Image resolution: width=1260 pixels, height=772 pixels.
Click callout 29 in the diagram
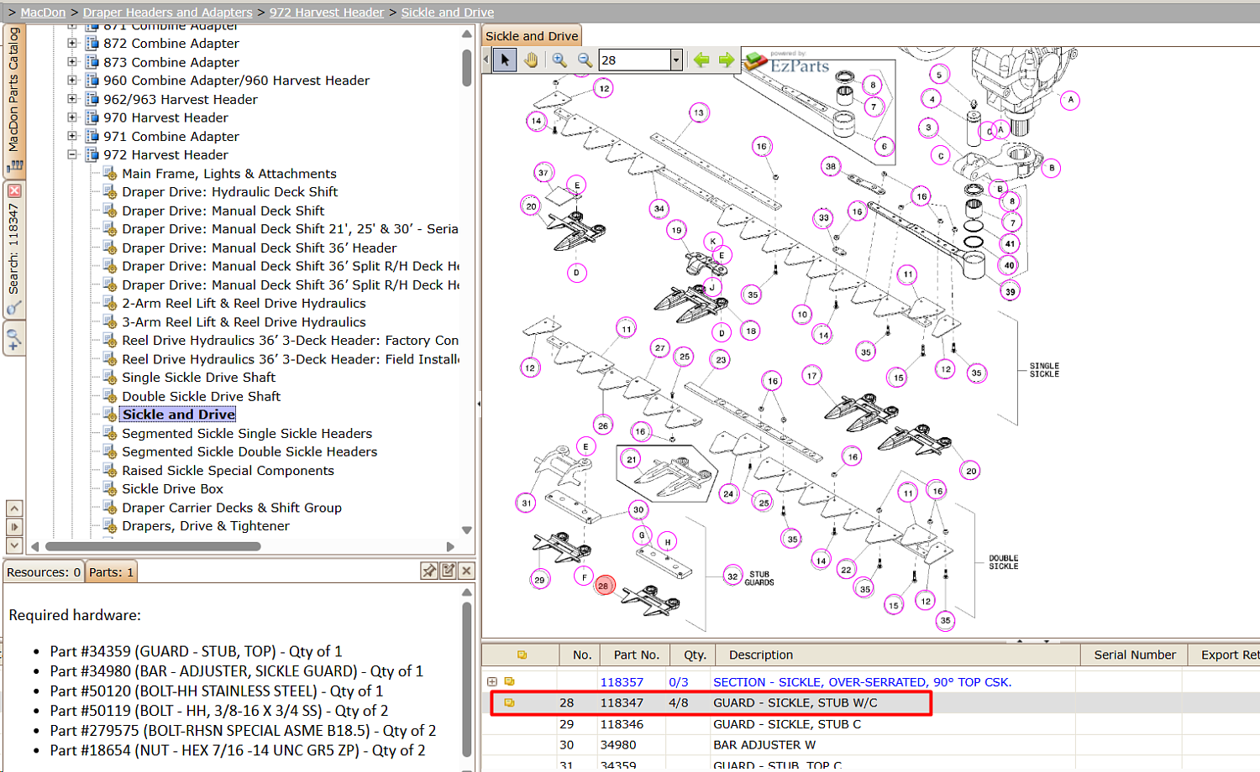coord(539,579)
